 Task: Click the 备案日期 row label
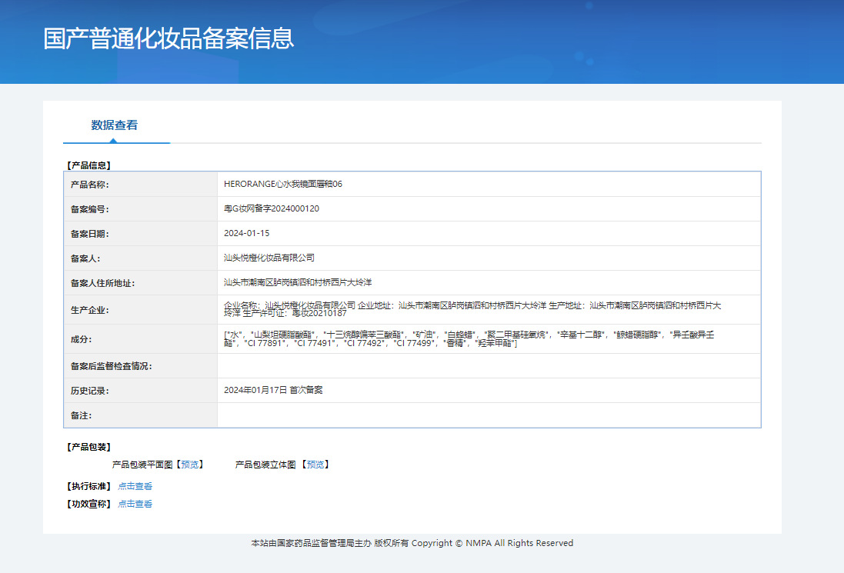89,234
